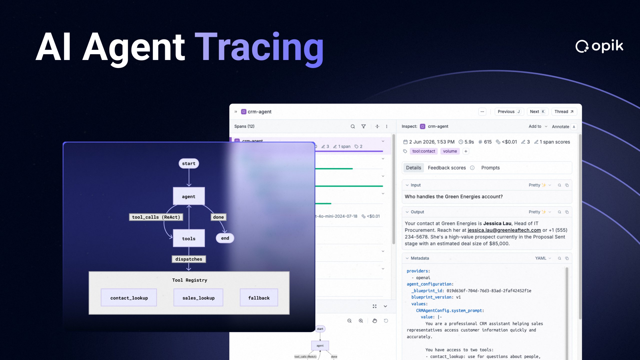640x360 pixels.
Task: Search within the Input section
Action: point(559,185)
